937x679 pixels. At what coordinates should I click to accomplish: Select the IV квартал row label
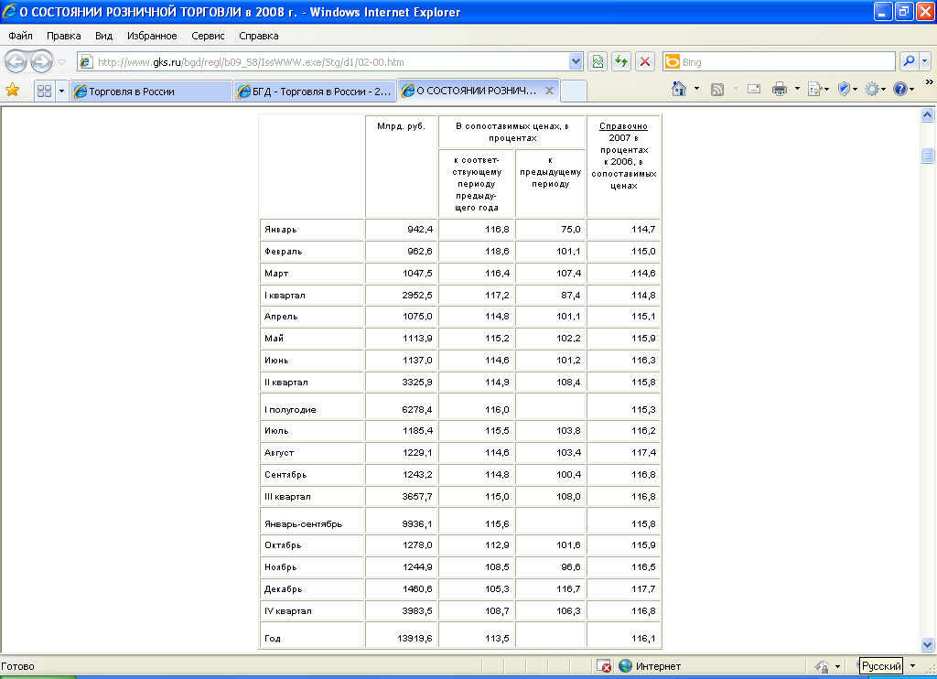(288, 611)
